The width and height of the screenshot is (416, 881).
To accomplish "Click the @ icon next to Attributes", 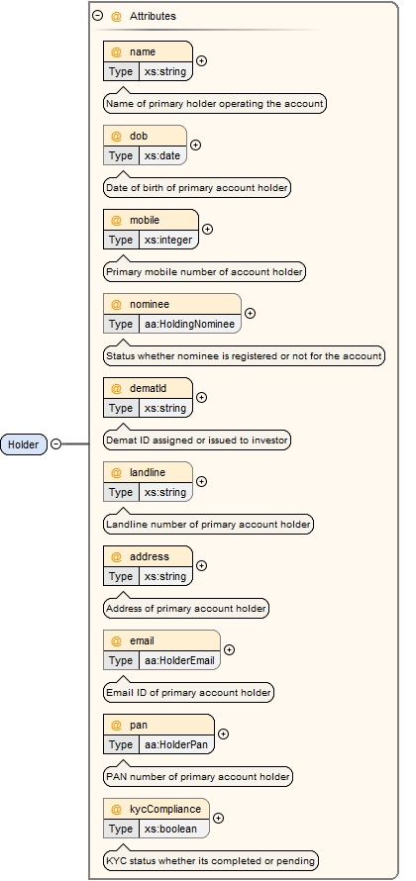I will tap(116, 16).
